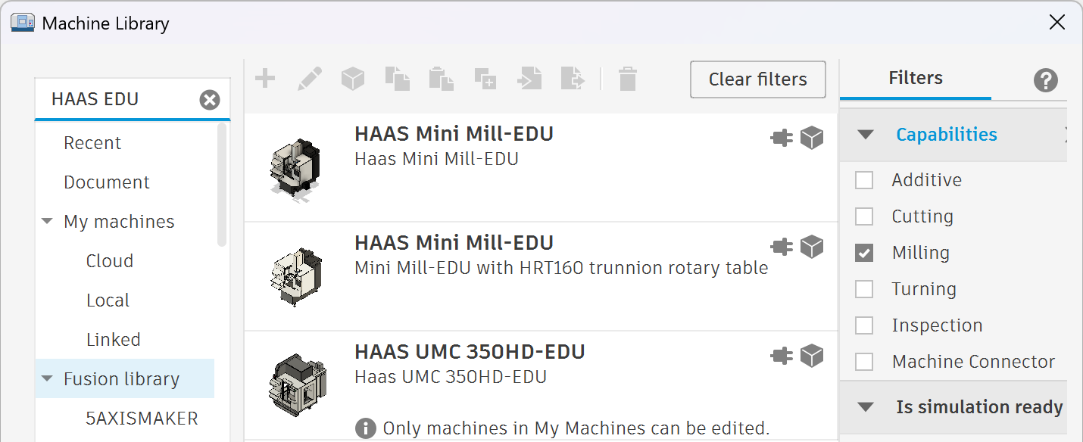Viewport: 1083px width, 442px height.
Task: Click plug icon on first HAAS Mini Mill-EDU
Action: pos(782,138)
